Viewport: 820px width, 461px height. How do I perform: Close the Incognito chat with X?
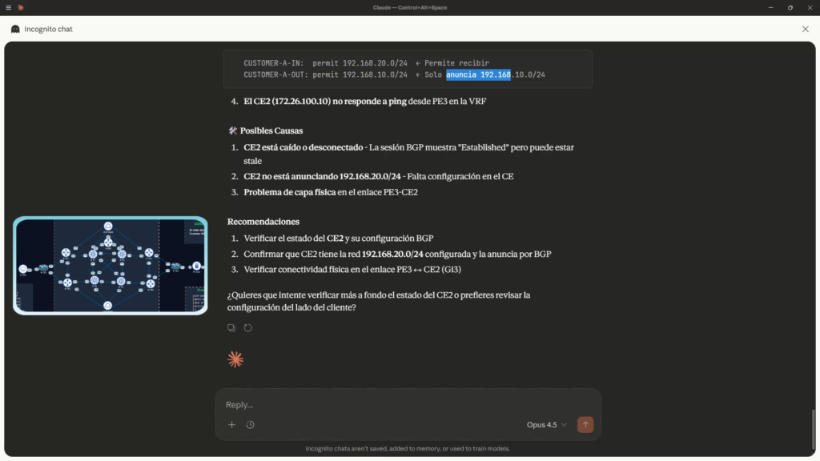805,29
